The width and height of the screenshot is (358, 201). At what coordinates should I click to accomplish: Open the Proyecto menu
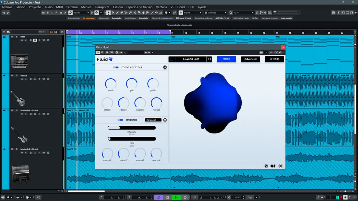tap(35, 7)
